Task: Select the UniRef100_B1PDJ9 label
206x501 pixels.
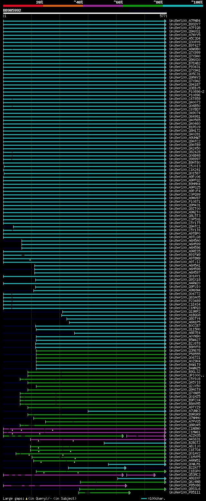Action: coord(185,127)
